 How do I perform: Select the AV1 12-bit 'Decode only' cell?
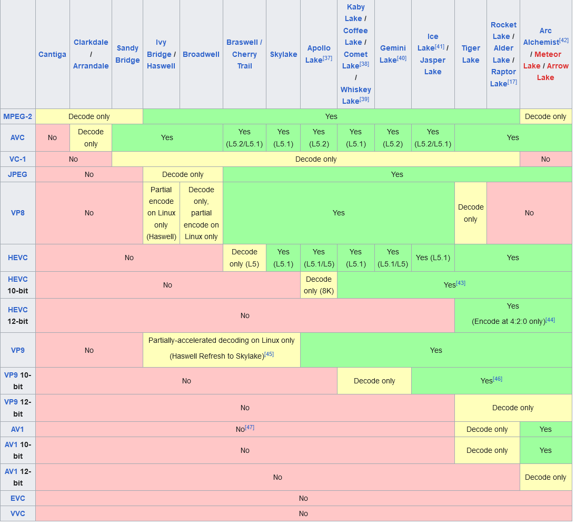coord(545,477)
